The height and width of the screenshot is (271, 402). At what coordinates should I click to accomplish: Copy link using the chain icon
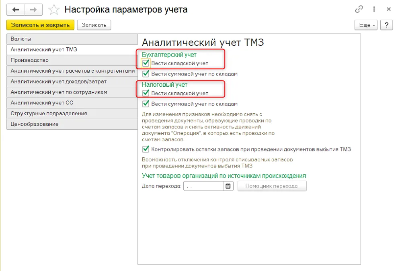(x=359, y=9)
